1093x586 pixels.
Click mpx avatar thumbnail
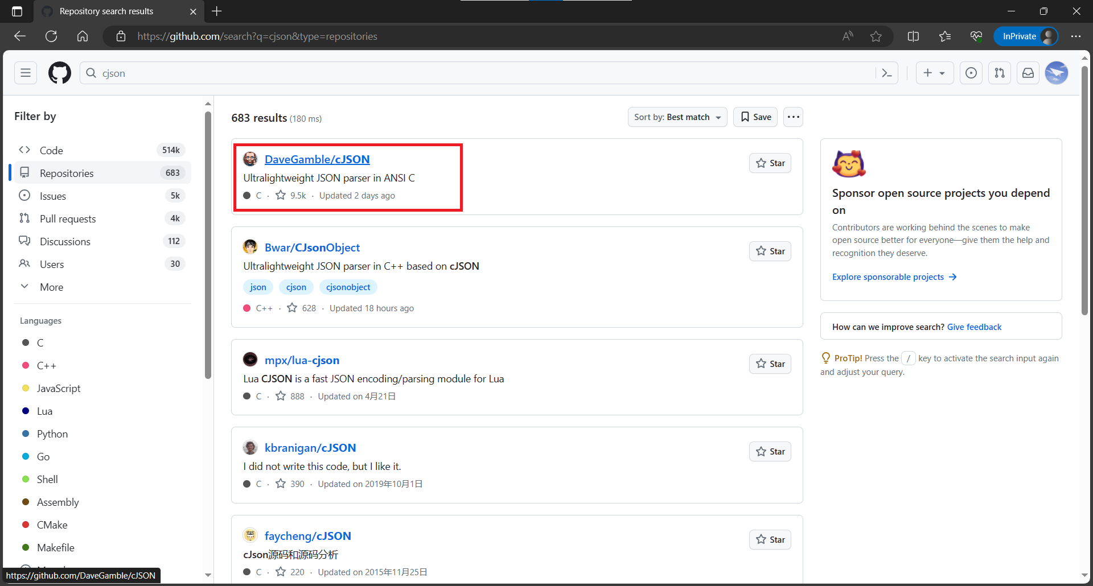[x=250, y=360]
